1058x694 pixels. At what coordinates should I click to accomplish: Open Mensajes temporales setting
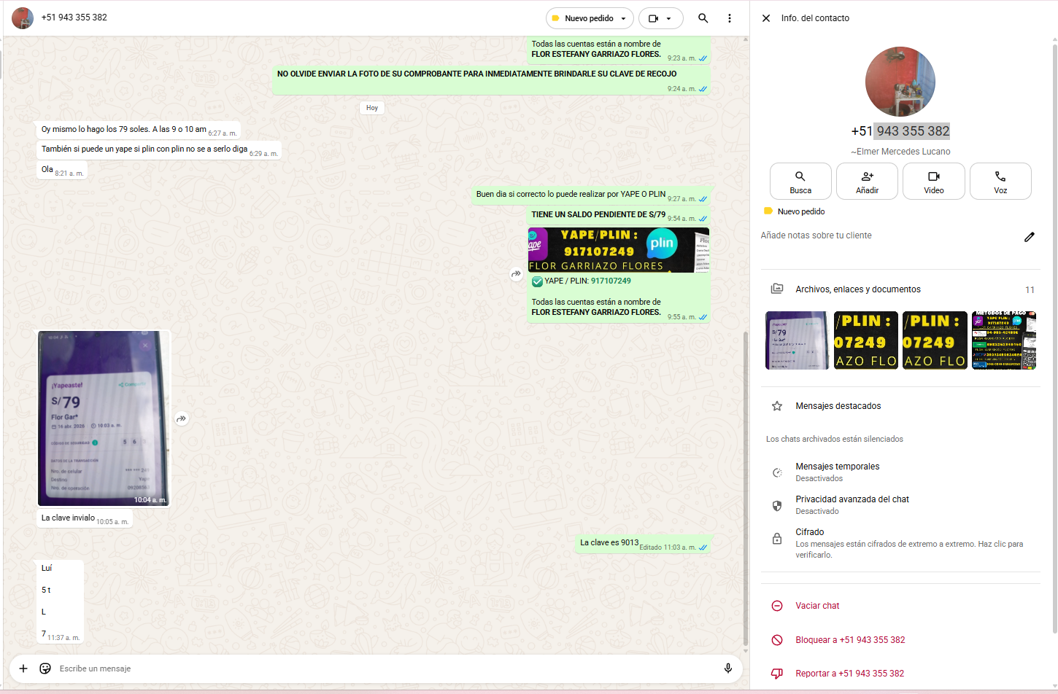pyautogui.click(x=837, y=472)
